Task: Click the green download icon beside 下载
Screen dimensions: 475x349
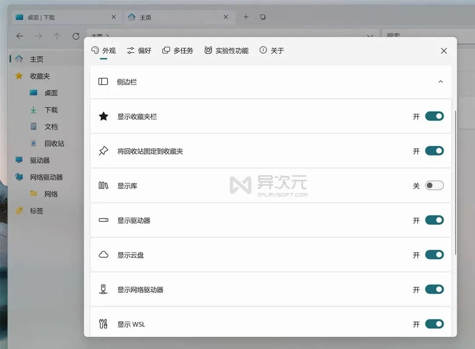Action: coord(33,110)
